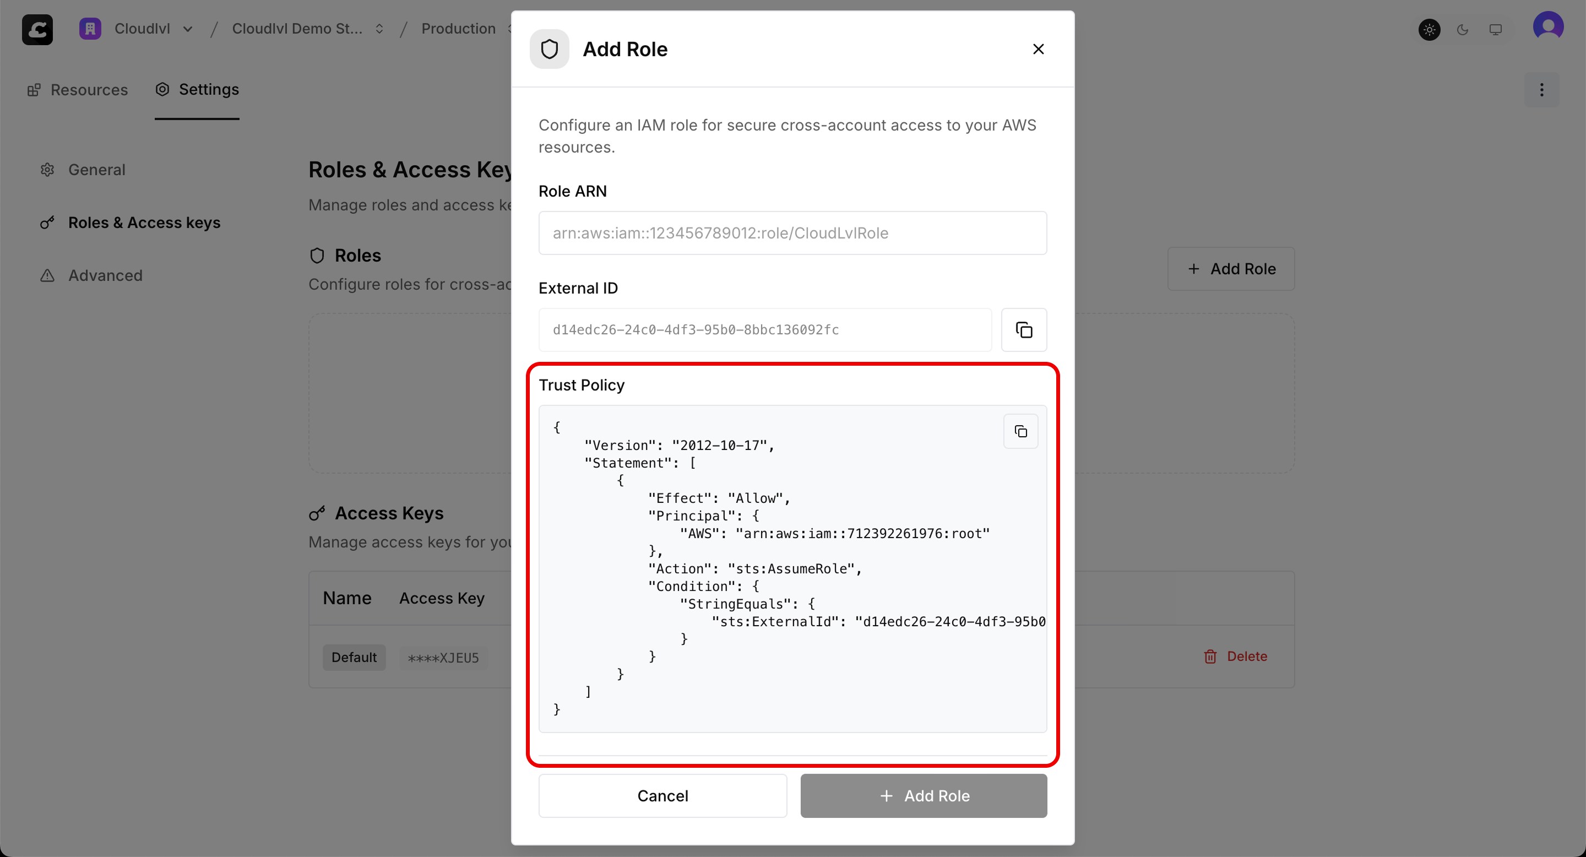Enable light theme with the sun icon
1586x857 pixels.
coord(1430,30)
